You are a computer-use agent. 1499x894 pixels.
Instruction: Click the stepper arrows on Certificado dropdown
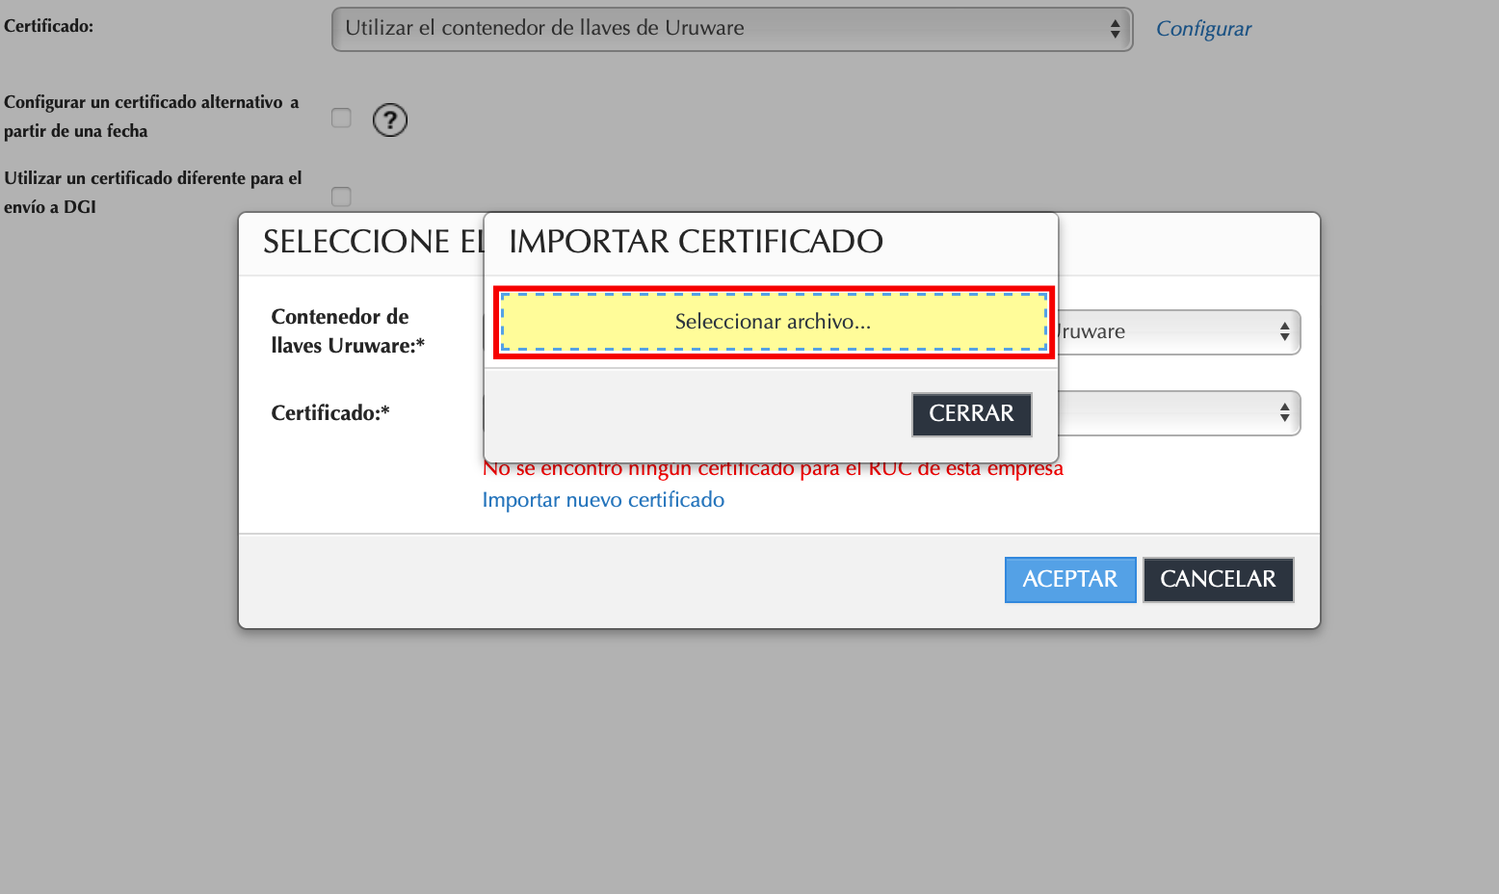pos(1115,29)
